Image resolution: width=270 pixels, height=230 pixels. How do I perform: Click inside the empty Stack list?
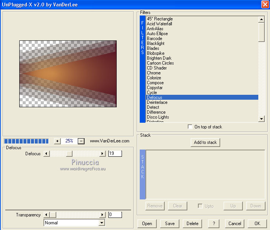pos(205,174)
